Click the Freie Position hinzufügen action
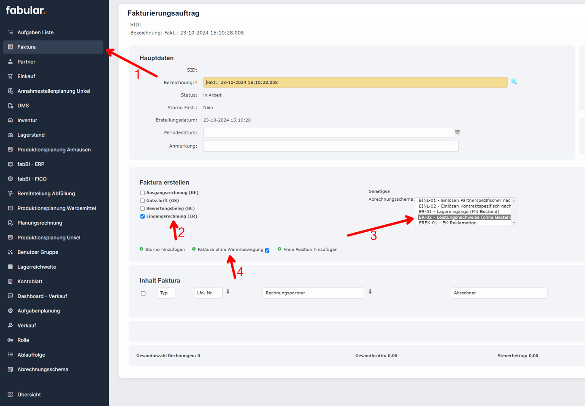Image resolution: width=585 pixels, height=406 pixels. tap(309, 249)
